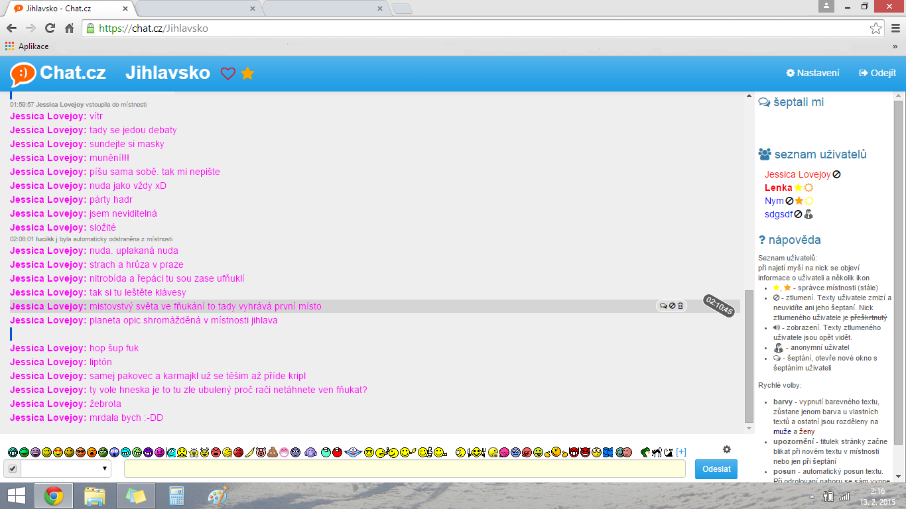This screenshot has height=509, width=906.
Task: Mute anonymous user sdgsdf via ban icon
Action: (798, 214)
